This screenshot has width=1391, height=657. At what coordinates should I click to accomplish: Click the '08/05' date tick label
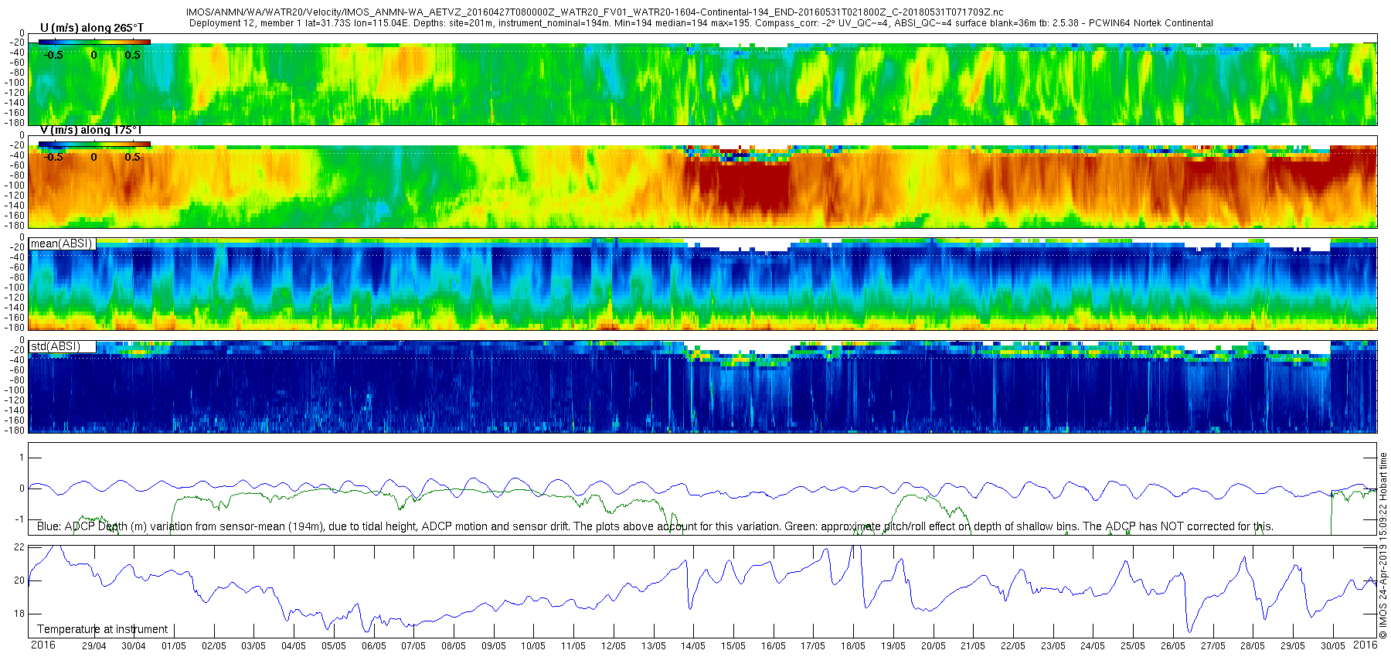(x=454, y=646)
